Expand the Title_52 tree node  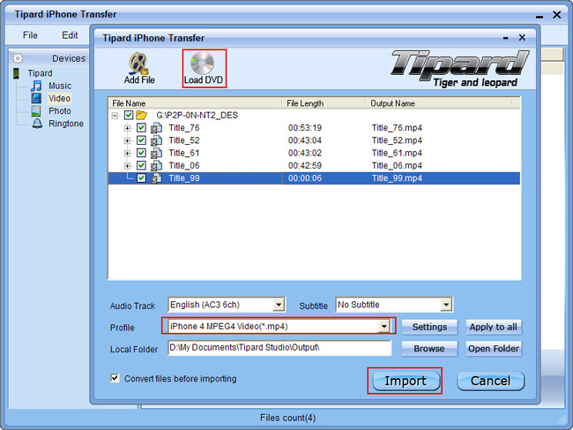(127, 140)
